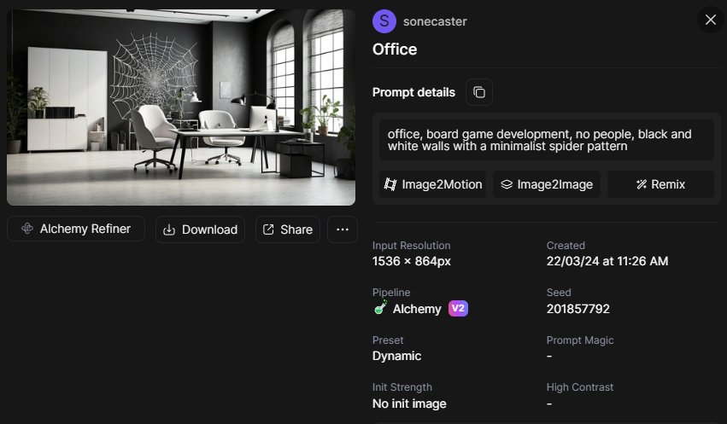The width and height of the screenshot is (727, 424).
Task: Share the office image
Action: click(287, 229)
